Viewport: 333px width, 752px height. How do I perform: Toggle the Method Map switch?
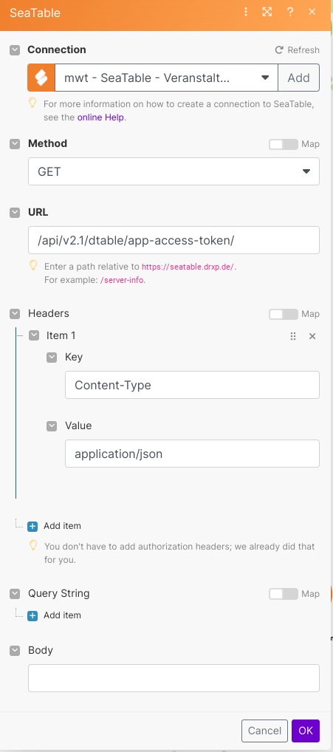(284, 144)
